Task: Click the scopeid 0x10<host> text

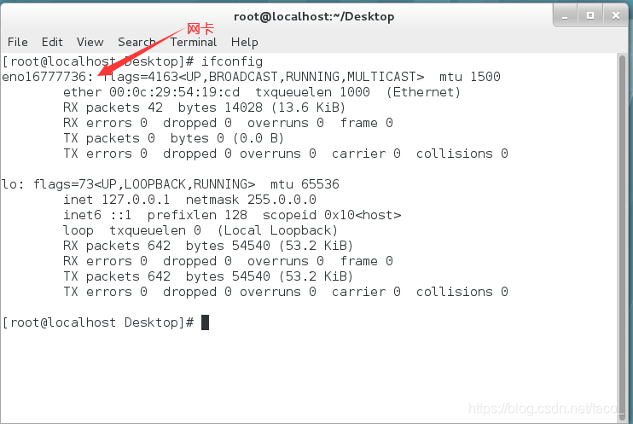Action: pos(332,215)
